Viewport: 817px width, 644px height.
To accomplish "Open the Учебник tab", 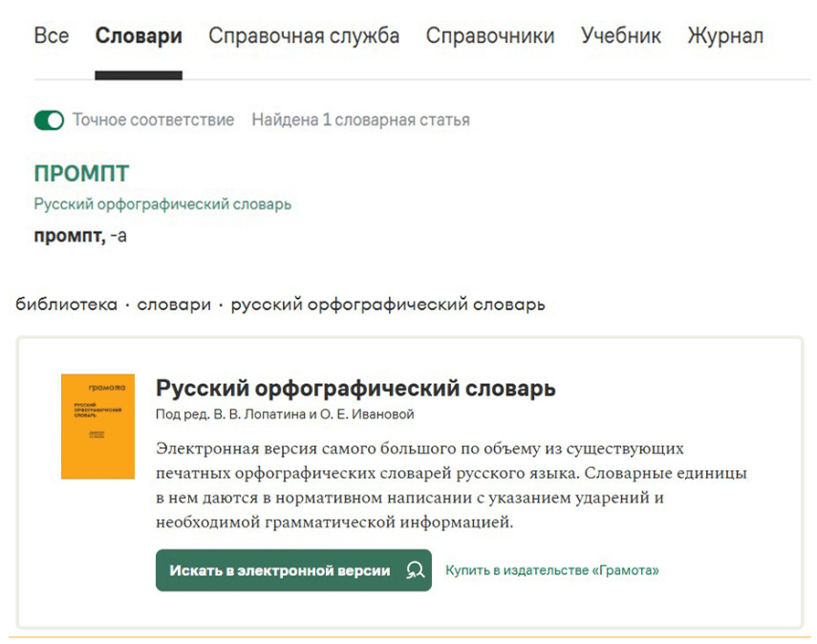I will point(621,36).
